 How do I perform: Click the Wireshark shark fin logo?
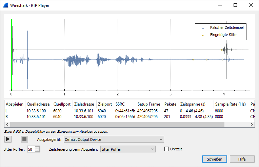[x=6, y=5]
